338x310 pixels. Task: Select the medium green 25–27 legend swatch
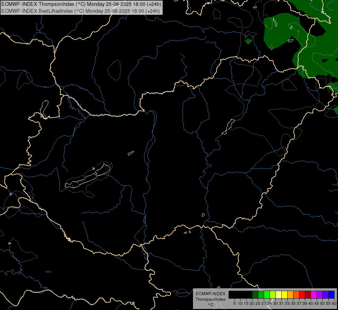pyautogui.click(x=261, y=295)
